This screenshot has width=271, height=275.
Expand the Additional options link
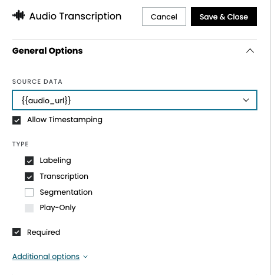coord(46,257)
